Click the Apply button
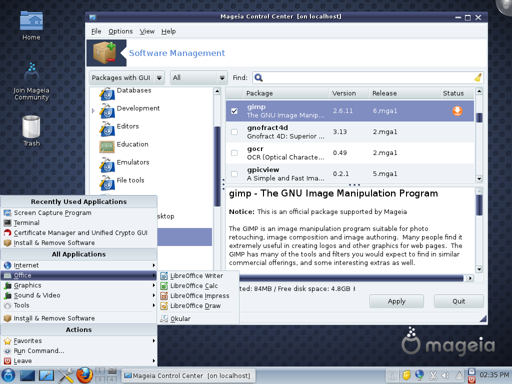 pos(396,301)
